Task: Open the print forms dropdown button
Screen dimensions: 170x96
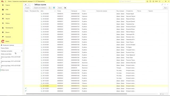Action: pos(50,8)
